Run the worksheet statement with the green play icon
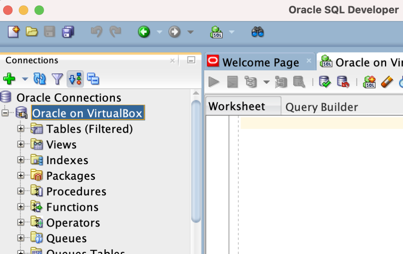Screen dimensions: 403x254 click(214, 82)
